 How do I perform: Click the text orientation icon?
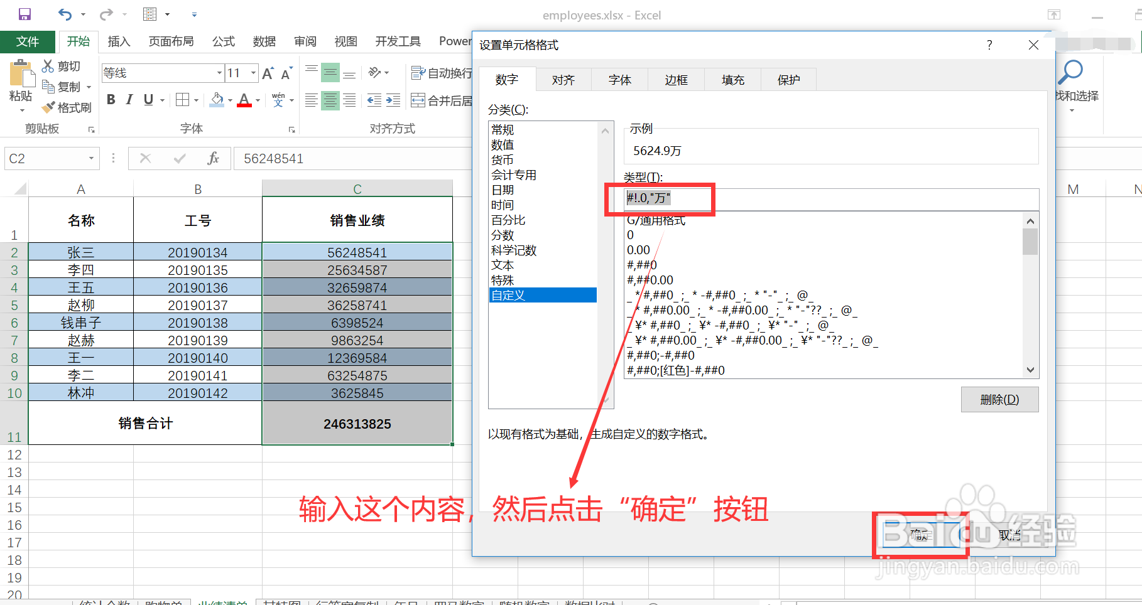click(x=375, y=73)
